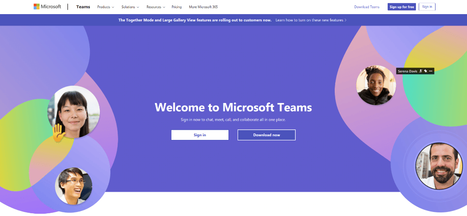The height and width of the screenshot is (216, 467).
Task: Click the muted microphone icon beside Serena Davis
Action: [420, 71]
